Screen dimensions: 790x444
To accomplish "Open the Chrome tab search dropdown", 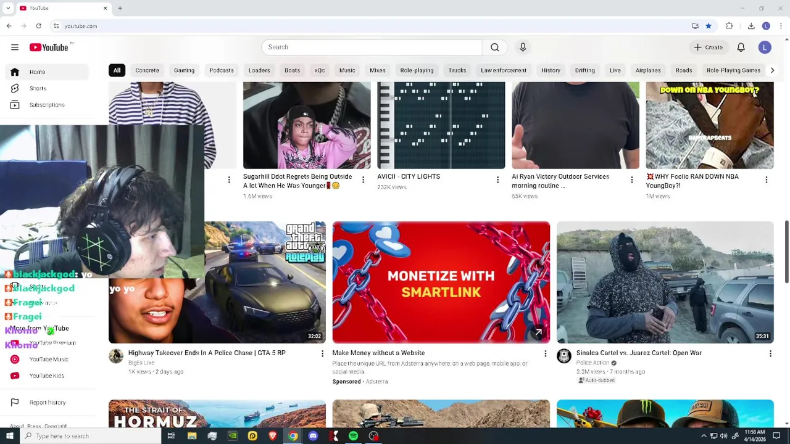I will pyautogui.click(x=8, y=8).
